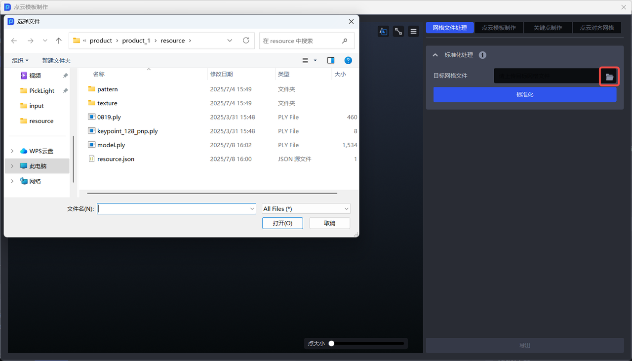Select the model.ply file
This screenshot has width=632, height=361.
111,145
